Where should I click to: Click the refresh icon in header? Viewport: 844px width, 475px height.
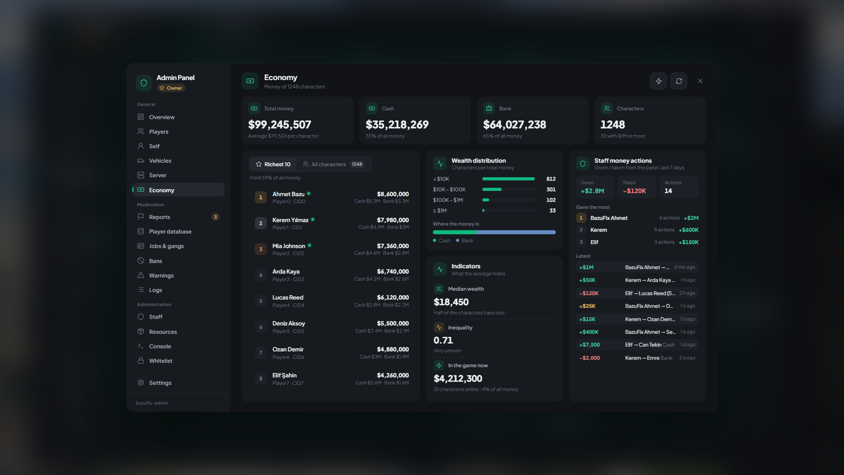click(x=679, y=81)
